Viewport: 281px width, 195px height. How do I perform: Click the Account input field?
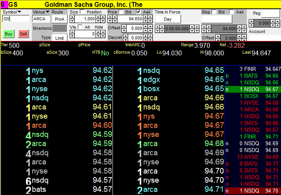(265, 38)
